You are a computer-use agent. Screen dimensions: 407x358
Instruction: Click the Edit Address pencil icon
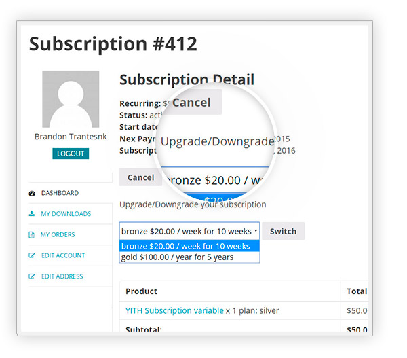[x=32, y=276]
